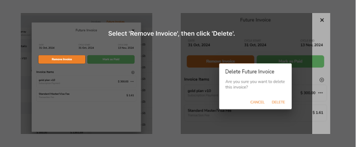Click 'gold plan v10' in the dialog-free screenshot
356x147 pixels.
[47, 80]
